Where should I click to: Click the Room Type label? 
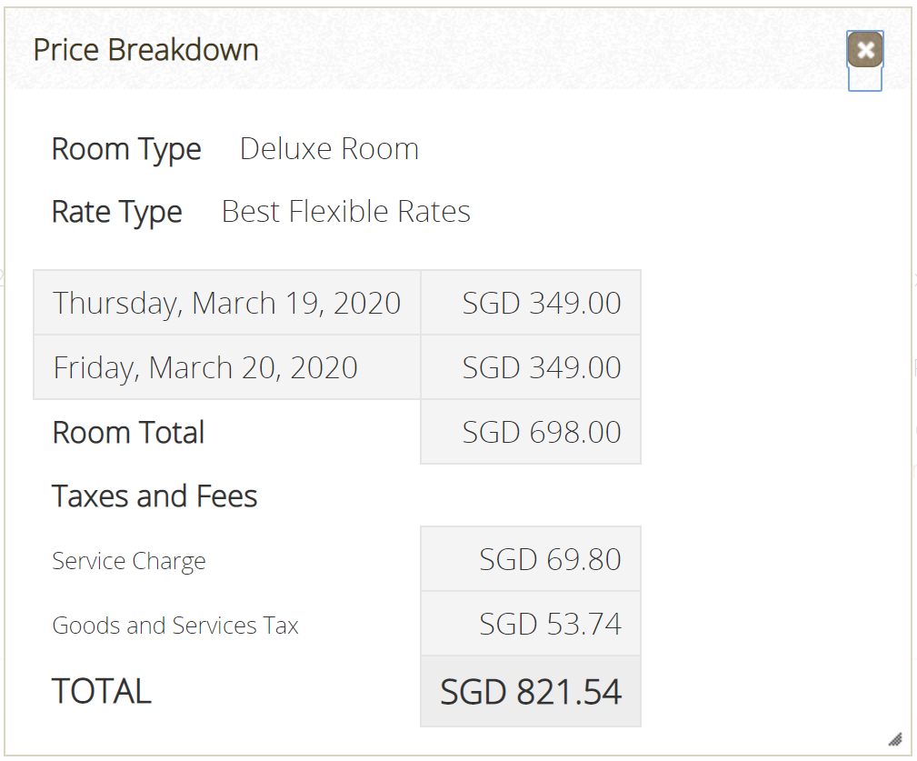(x=126, y=149)
